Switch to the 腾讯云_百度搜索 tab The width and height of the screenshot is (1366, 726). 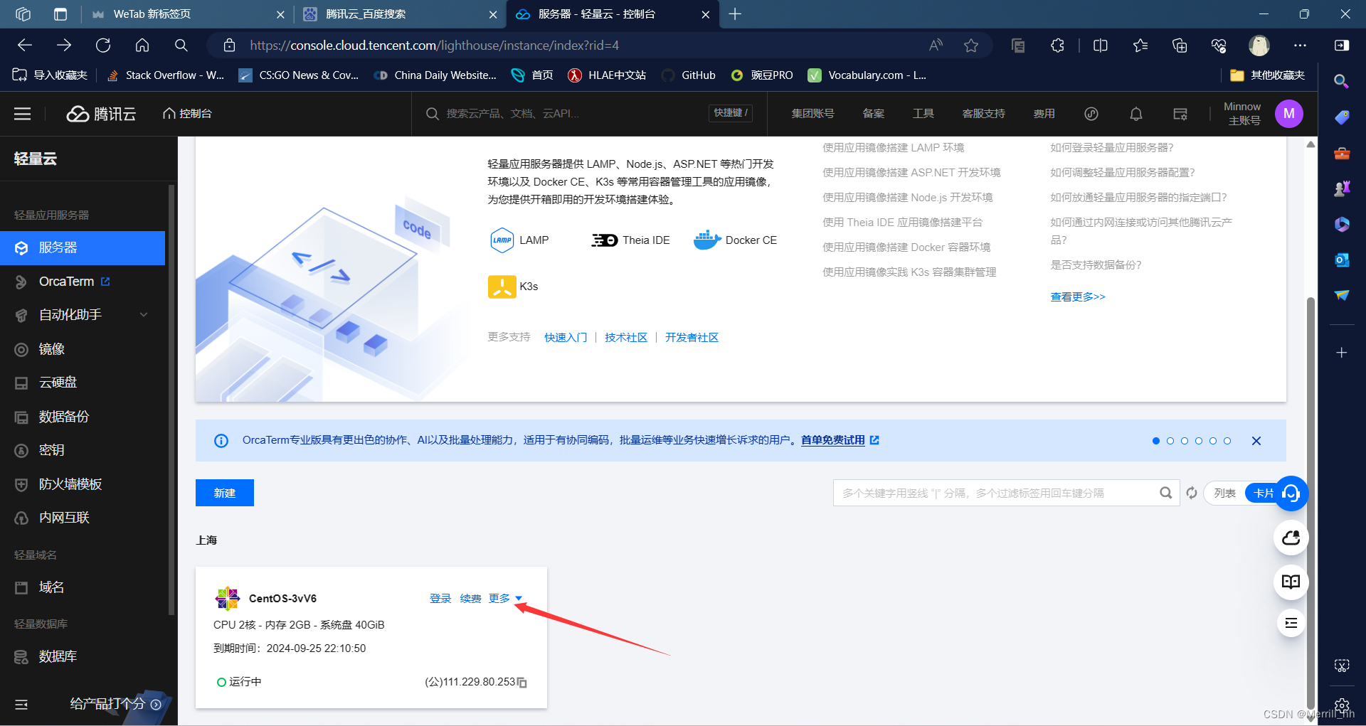pyautogui.click(x=399, y=14)
